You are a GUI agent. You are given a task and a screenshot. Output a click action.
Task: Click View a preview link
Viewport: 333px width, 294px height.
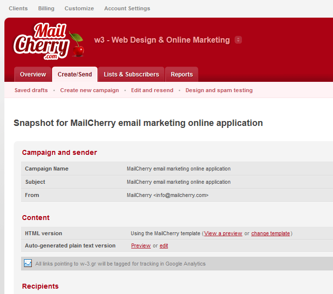[223, 233]
